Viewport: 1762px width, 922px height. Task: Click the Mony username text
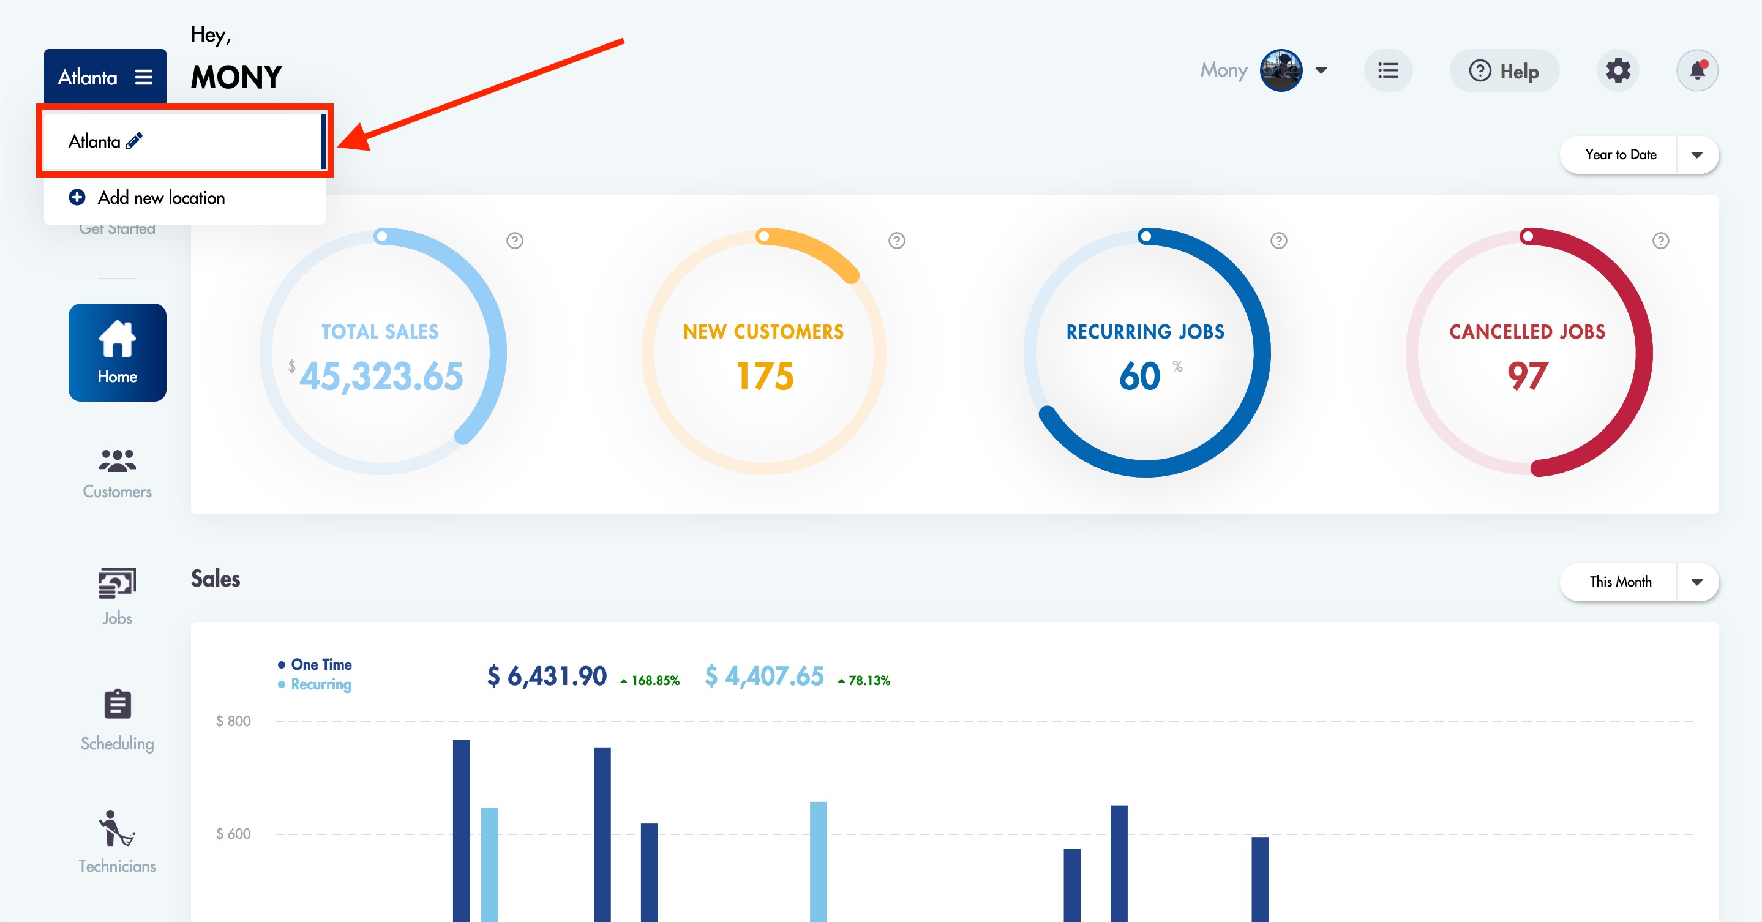(x=1224, y=70)
